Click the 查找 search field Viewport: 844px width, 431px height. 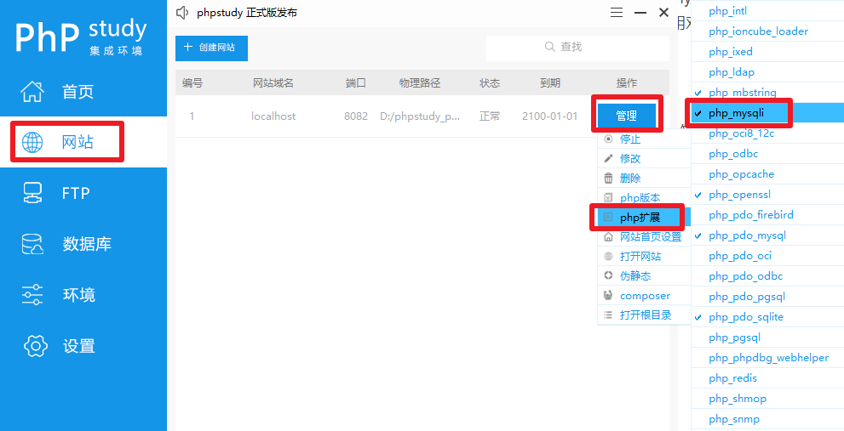pyautogui.click(x=577, y=48)
